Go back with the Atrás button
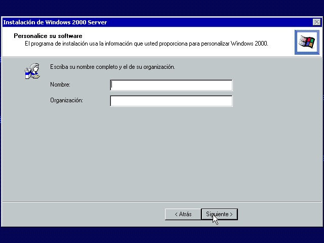This screenshot has height=243, width=324. point(183,214)
